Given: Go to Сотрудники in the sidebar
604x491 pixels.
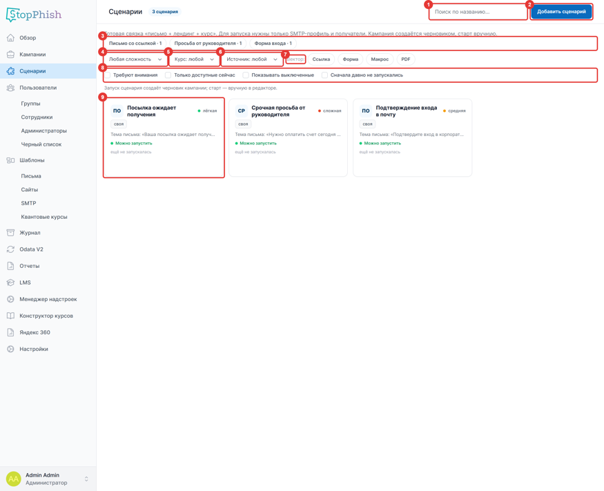Looking at the screenshot, I should (x=37, y=117).
